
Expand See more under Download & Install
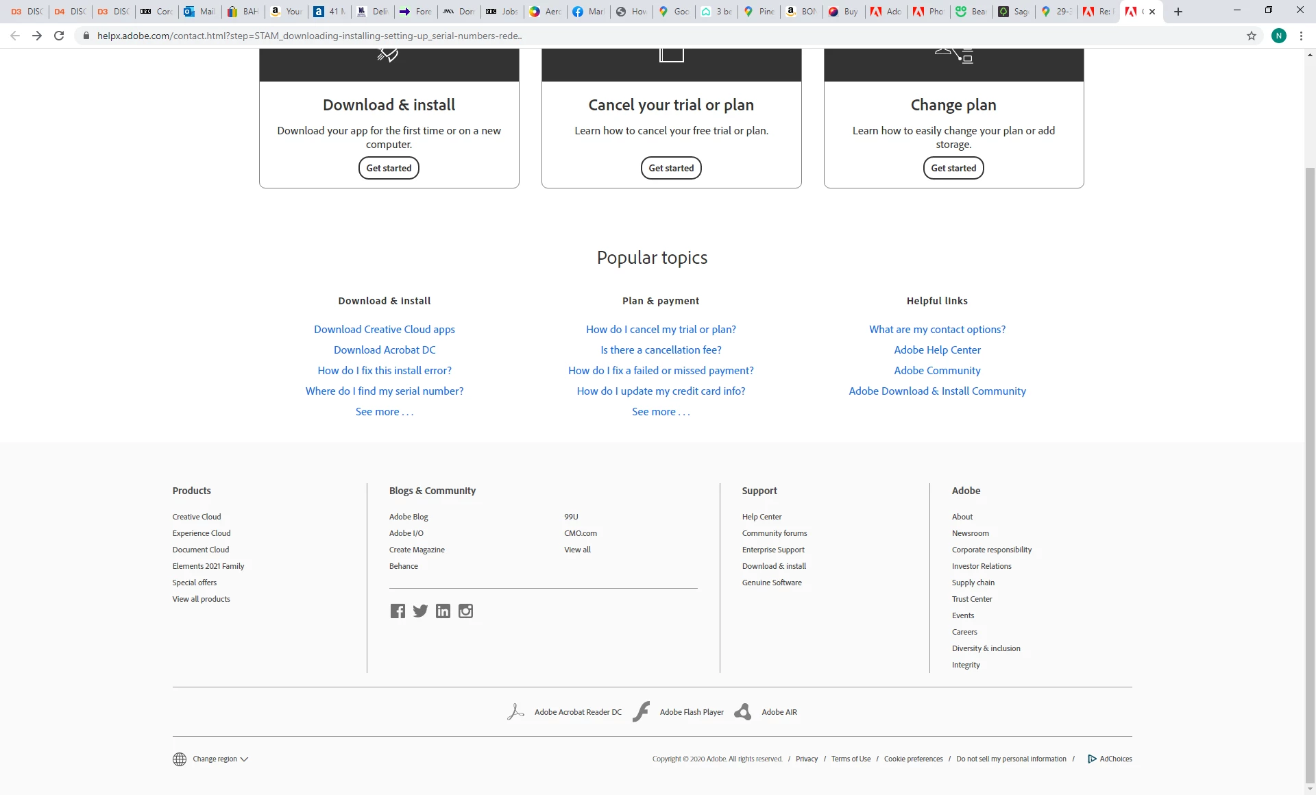coord(385,411)
